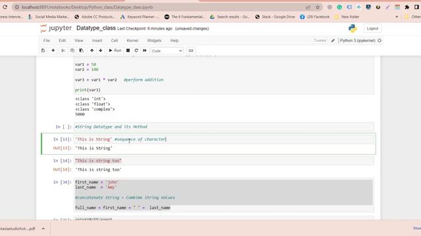Open the Cell menu
421x236 pixels.
114,41
